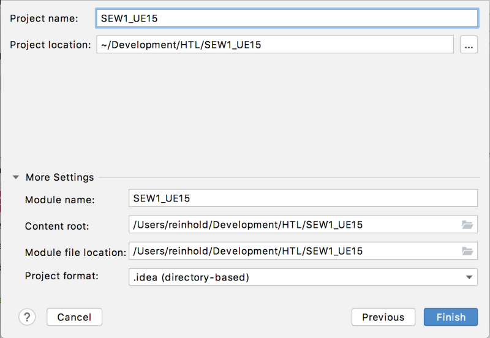The width and height of the screenshot is (490, 338).
Task: Click the "Project name:" label
Action: point(44,18)
